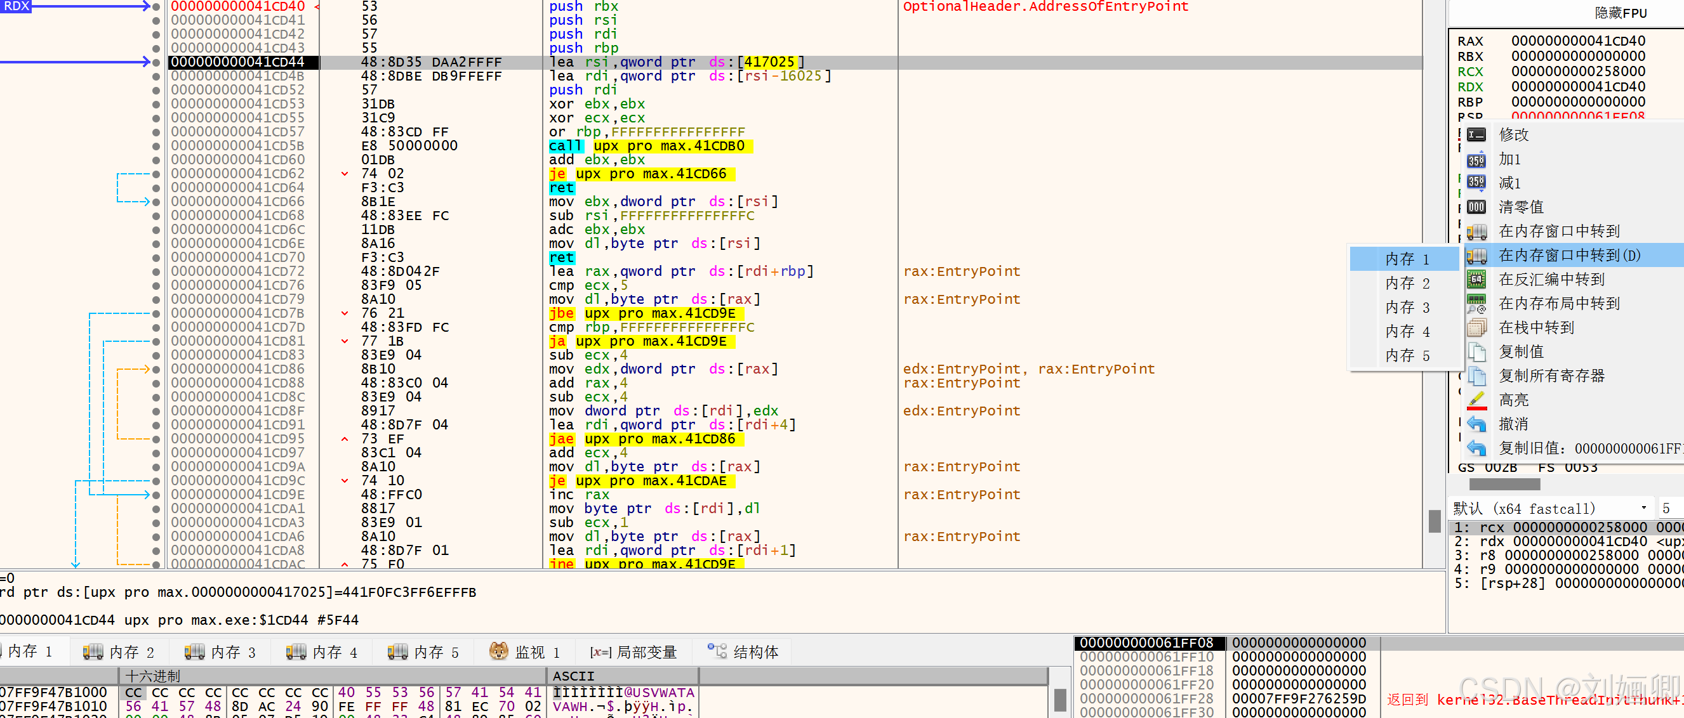
Task: Select 内存 2 from the submenu
Action: click(x=1407, y=283)
